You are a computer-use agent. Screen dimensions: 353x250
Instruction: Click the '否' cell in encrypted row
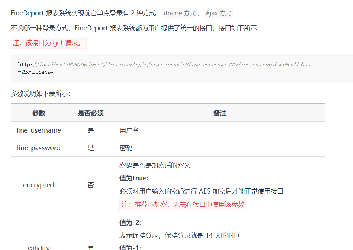91,185
